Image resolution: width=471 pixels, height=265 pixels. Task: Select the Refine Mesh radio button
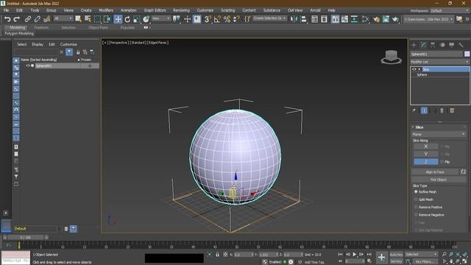tap(416, 191)
